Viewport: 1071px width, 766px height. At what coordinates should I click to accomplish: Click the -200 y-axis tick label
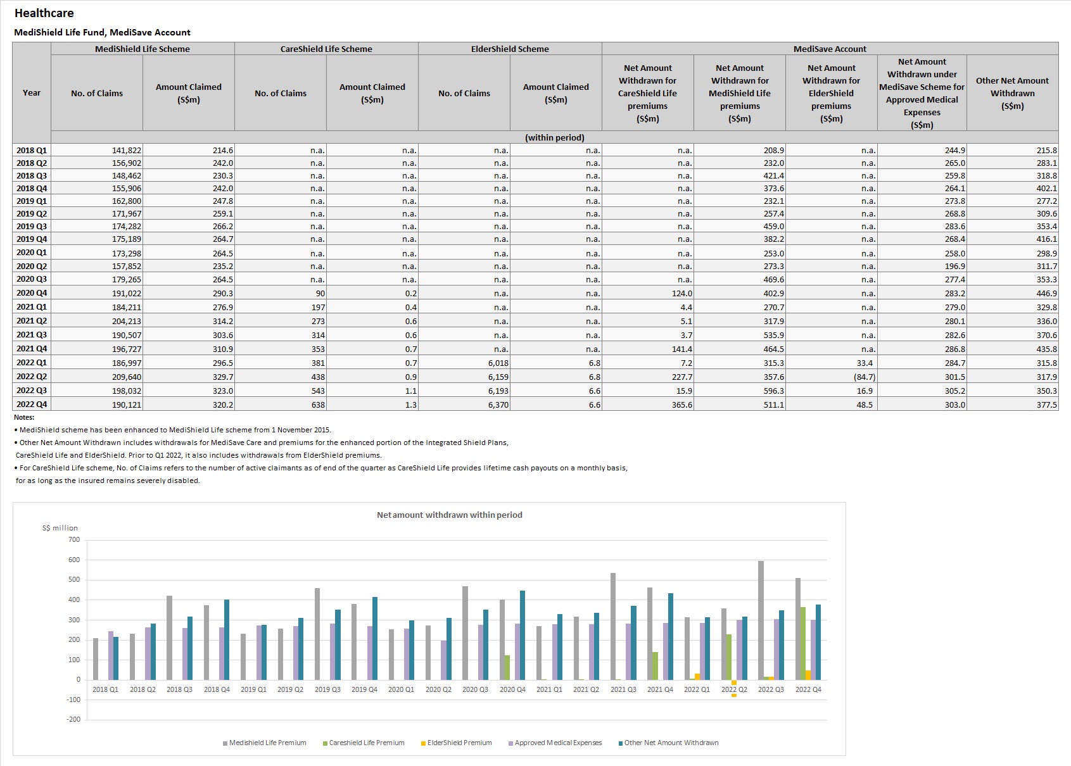pos(74,719)
